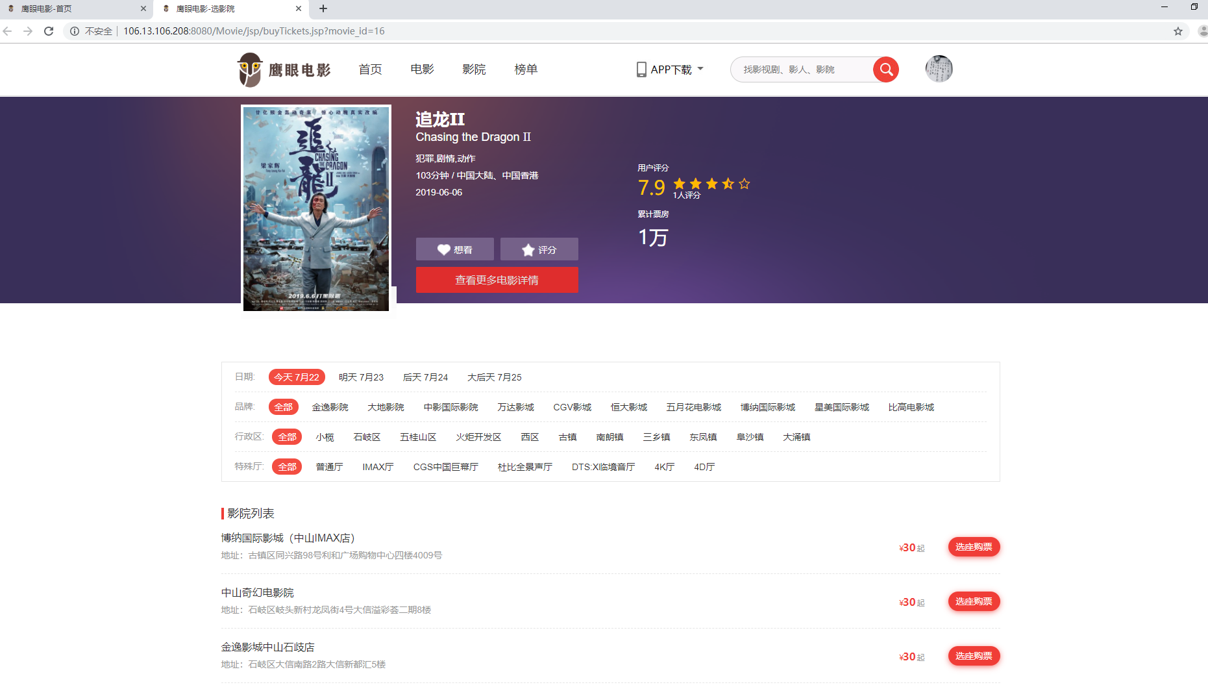Click the phone icon next to APP下载
The height and width of the screenshot is (687, 1208).
point(641,69)
